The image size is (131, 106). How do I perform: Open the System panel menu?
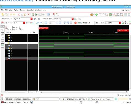[x=26, y=102]
